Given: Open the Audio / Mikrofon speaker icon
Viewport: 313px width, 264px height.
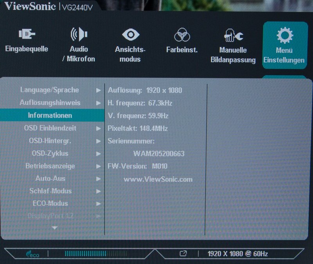Looking at the screenshot, I should 79,34.
